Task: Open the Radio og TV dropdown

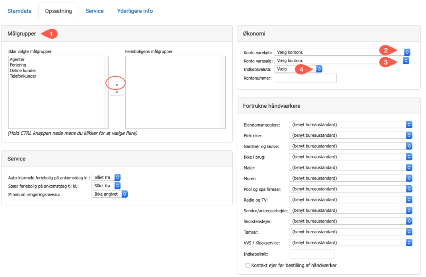Action: tap(351, 200)
